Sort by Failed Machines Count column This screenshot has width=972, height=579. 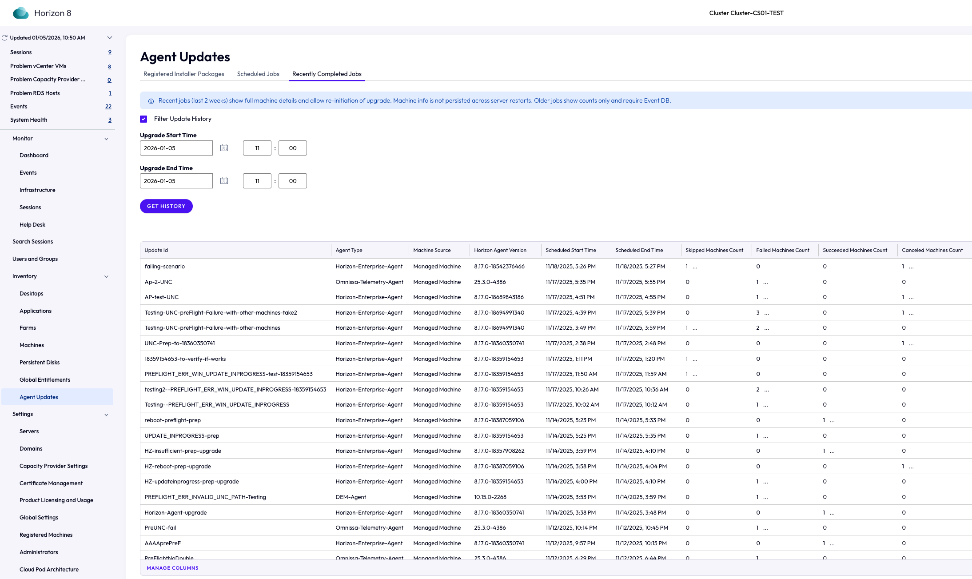click(x=783, y=250)
